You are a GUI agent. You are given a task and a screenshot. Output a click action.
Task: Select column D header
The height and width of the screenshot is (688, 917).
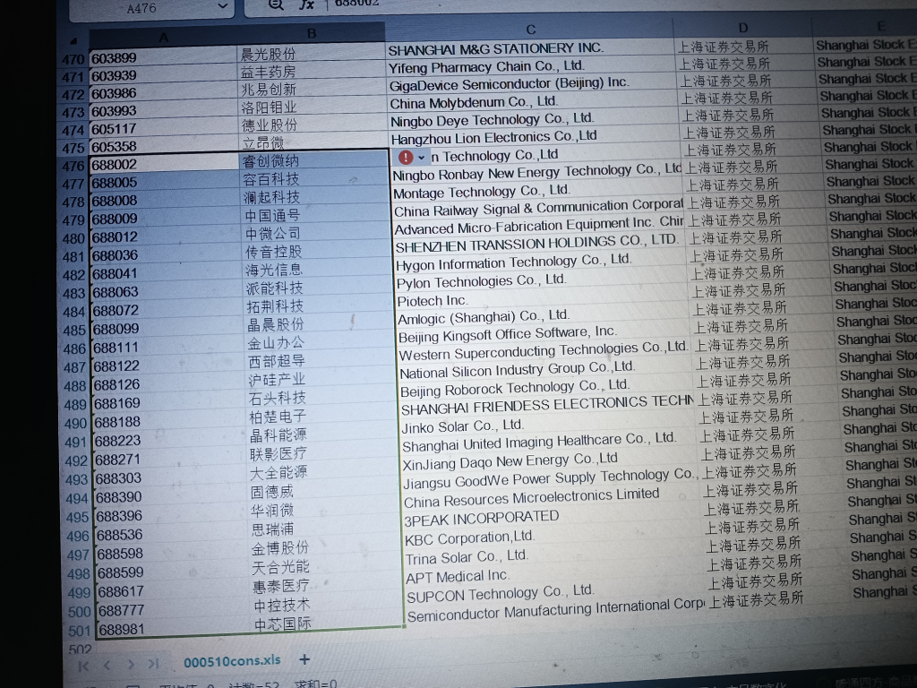[742, 28]
